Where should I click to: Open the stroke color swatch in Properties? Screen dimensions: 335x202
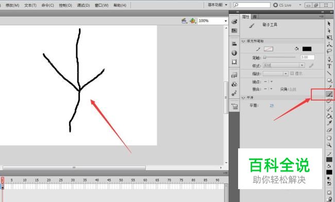click(x=269, y=49)
